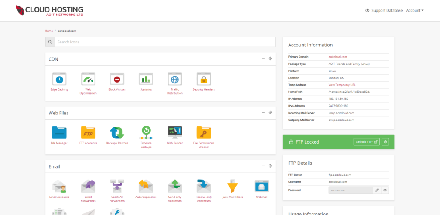Image resolution: width=440 pixels, height=215 pixels.
Task: Open Support Database link
Action: point(384,10)
